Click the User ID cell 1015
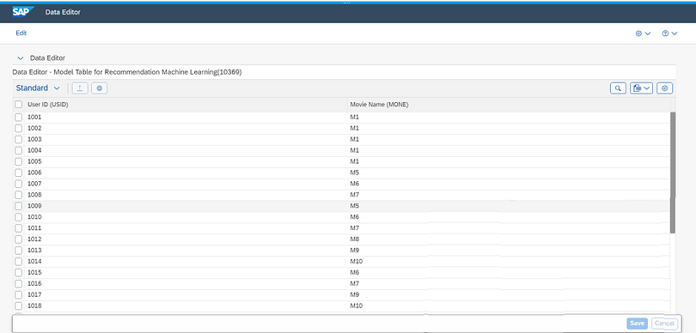696x333 pixels. [34, 272]
